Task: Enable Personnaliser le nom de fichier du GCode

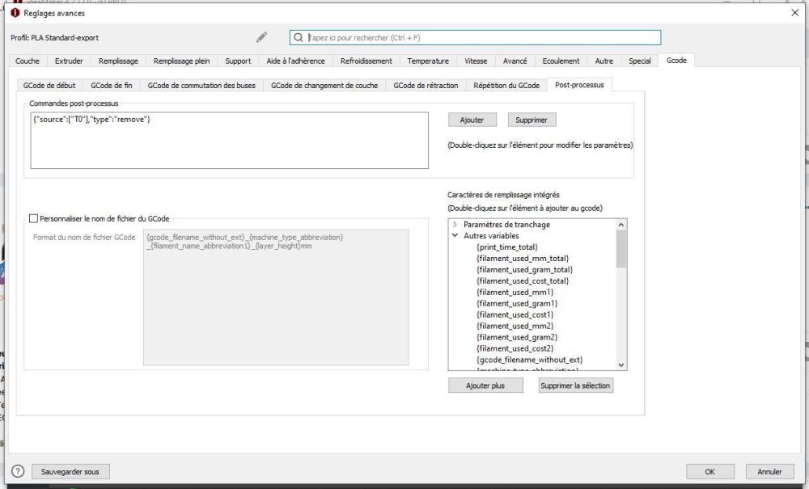Action: (x=33, y=218)
